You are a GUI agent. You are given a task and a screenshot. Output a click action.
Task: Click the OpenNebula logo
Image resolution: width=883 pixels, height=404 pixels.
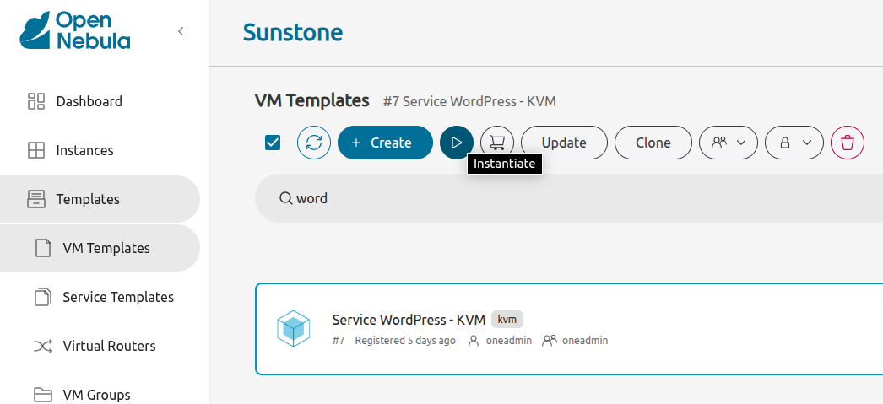(x=75, y=31)
